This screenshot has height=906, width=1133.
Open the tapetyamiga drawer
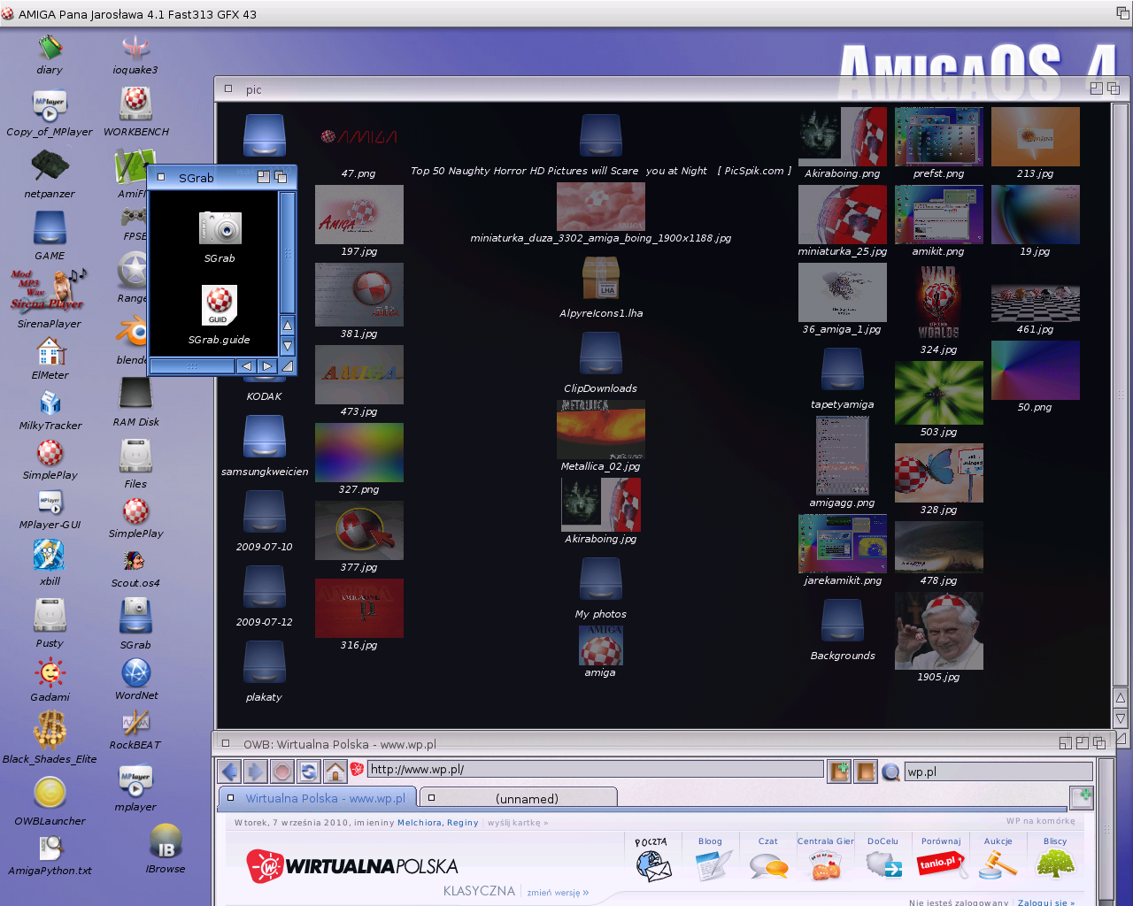pos(843,369)
